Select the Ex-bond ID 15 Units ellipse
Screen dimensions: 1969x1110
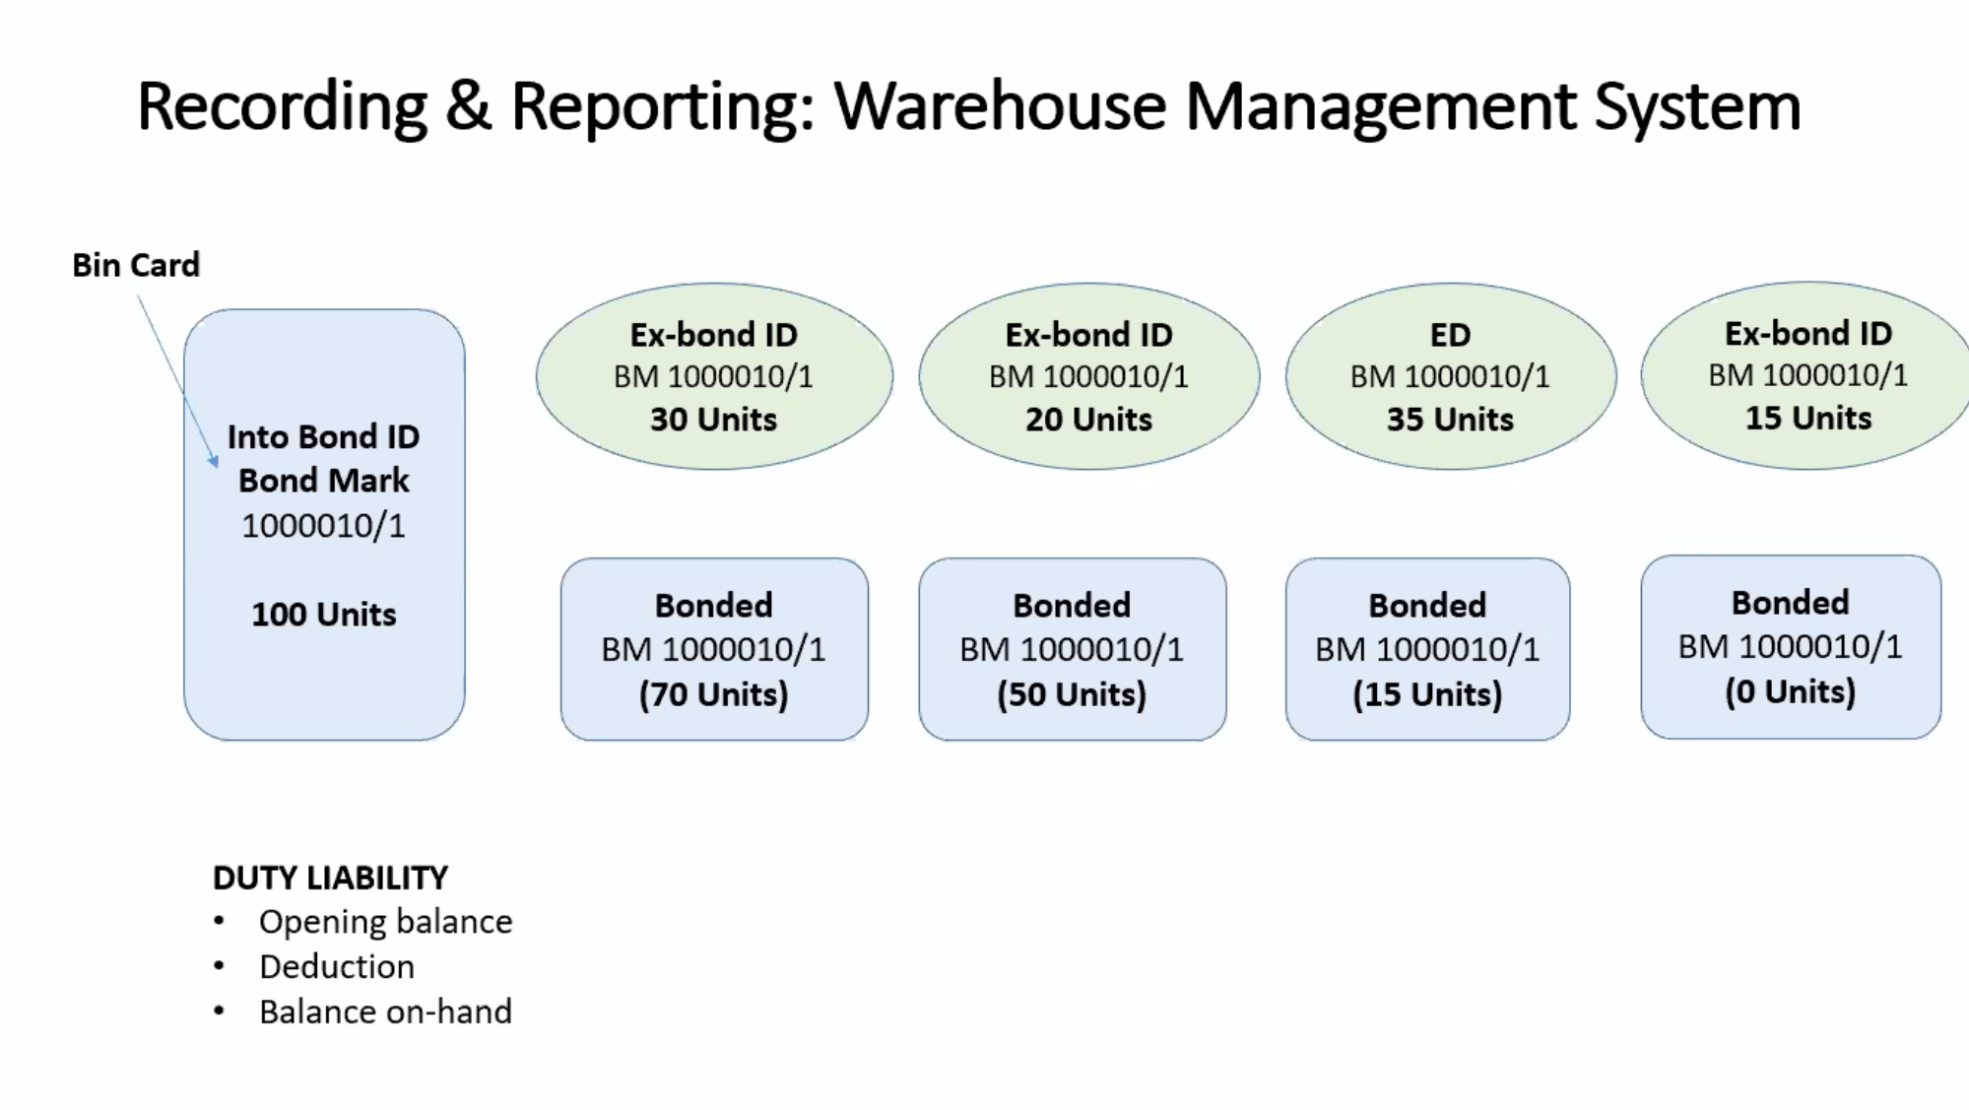pos(1807,375)
